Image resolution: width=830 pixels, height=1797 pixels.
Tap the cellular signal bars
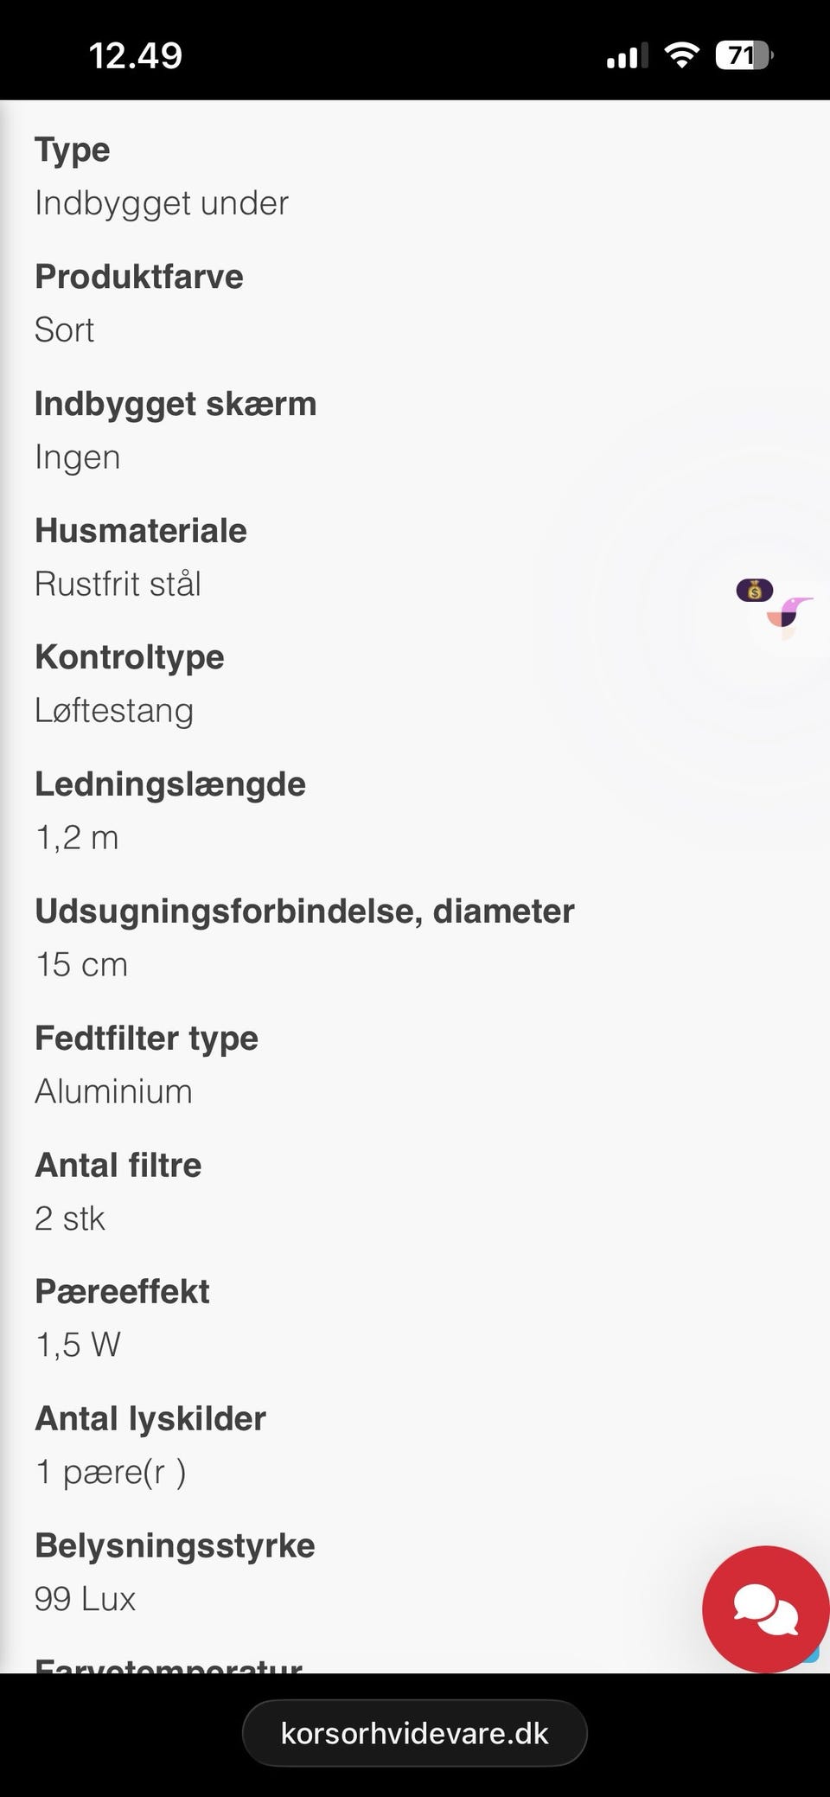pos(627,56)
